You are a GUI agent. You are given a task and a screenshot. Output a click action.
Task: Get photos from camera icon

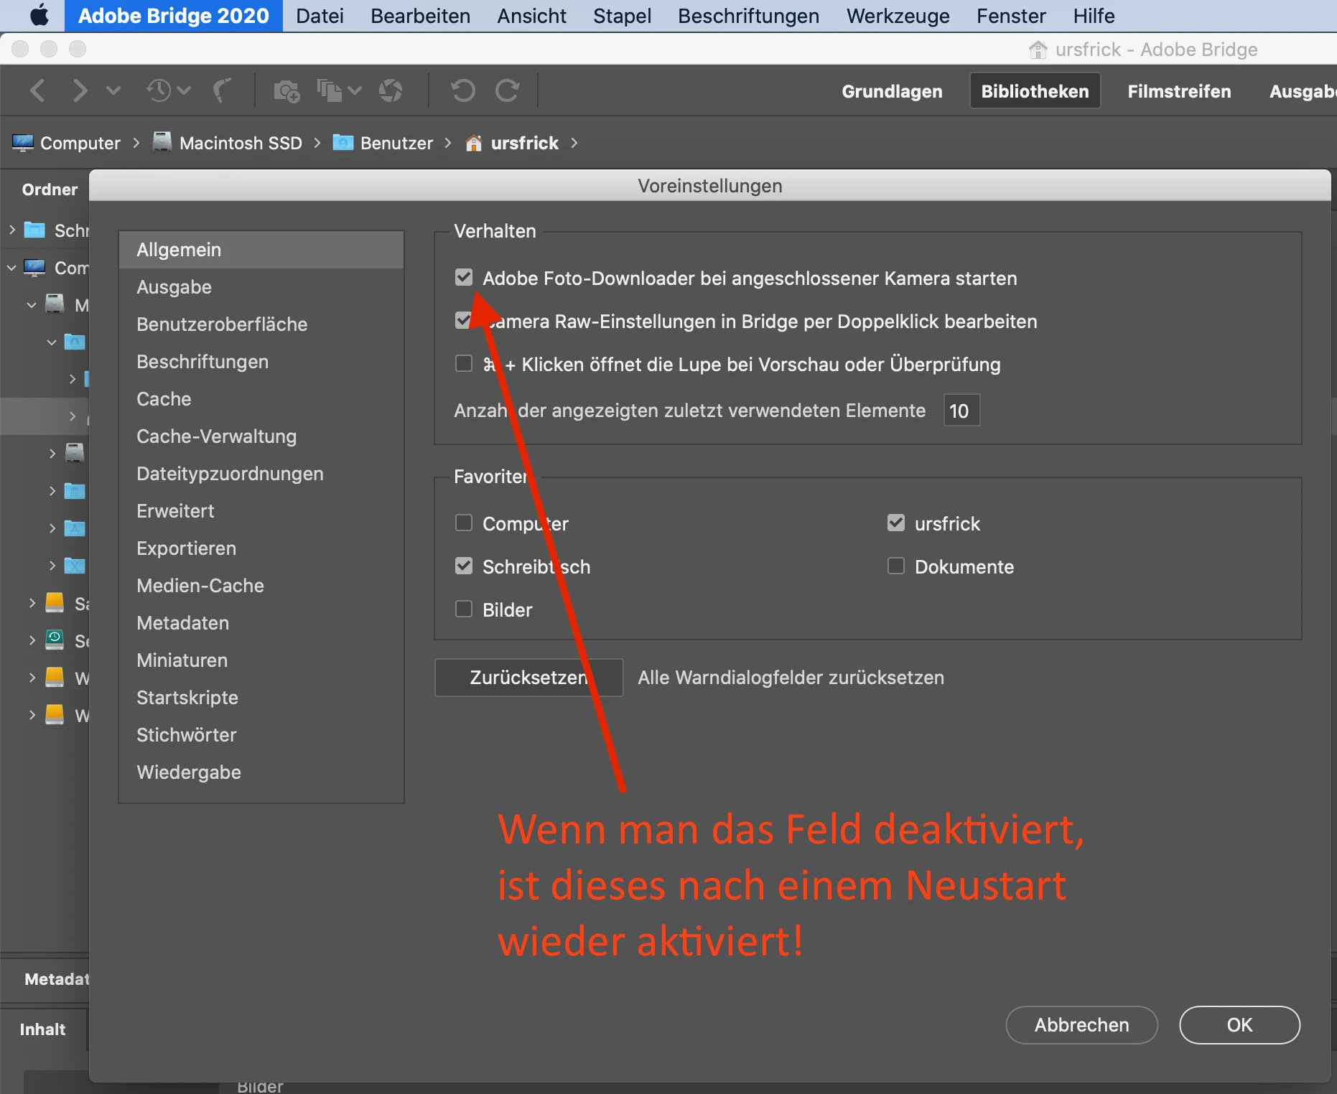pyautogui.click(x=287, y=90)
